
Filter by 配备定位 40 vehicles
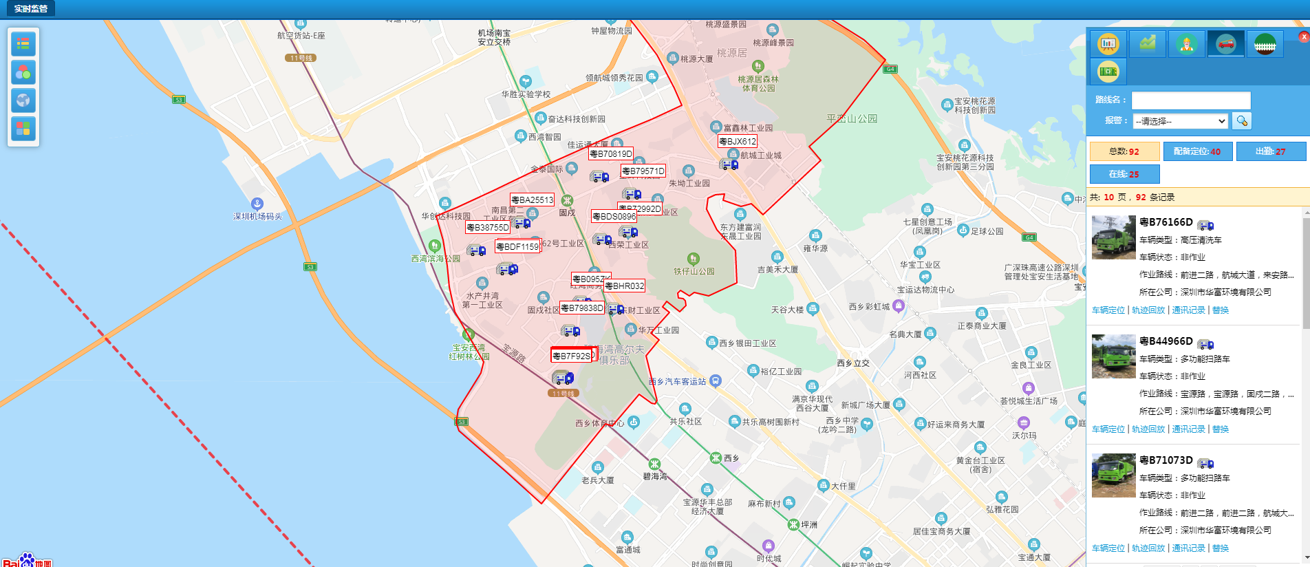1197,151
